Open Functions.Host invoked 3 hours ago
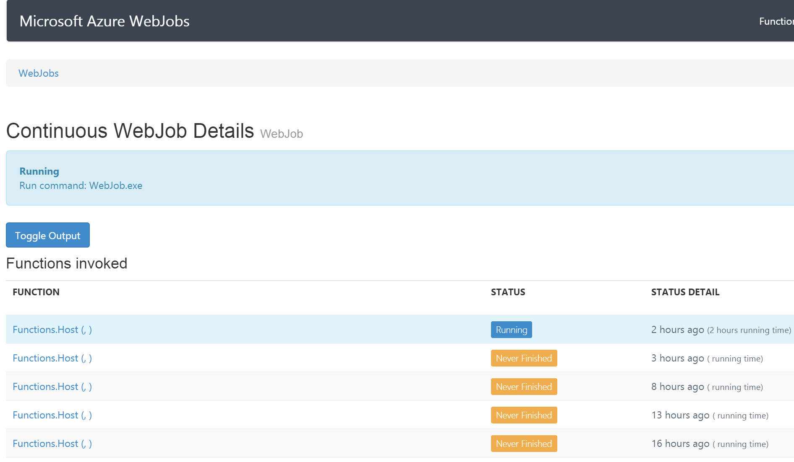This screenshot has height=462, width=794. click(x=52, y=358)
